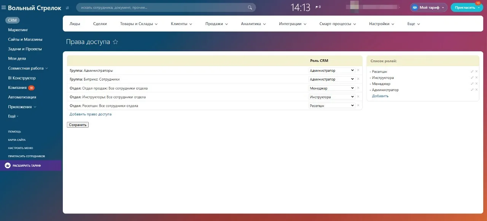Viewport: 487px width, 221px height.
Task: Expand the Смарт-процессы menu
Action: 338,24
